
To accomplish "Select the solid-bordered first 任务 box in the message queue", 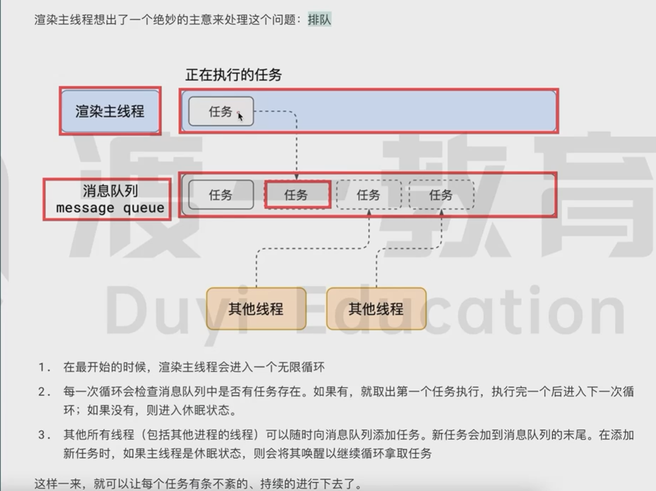I will point(221,194).
